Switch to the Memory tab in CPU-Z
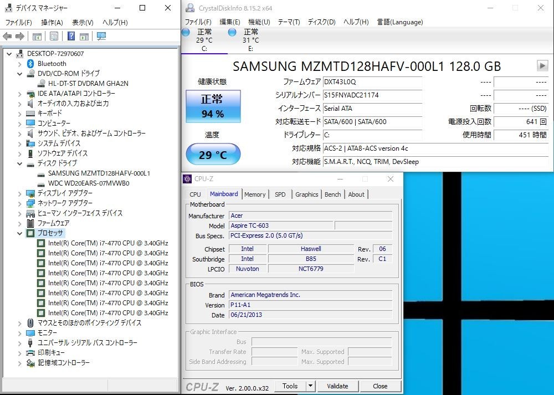The width and height of the screenshot is (554, 395). pos(255,194)
